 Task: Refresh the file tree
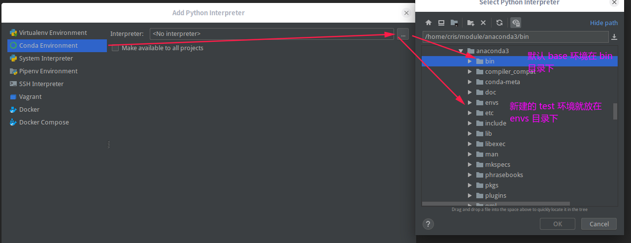499,23
